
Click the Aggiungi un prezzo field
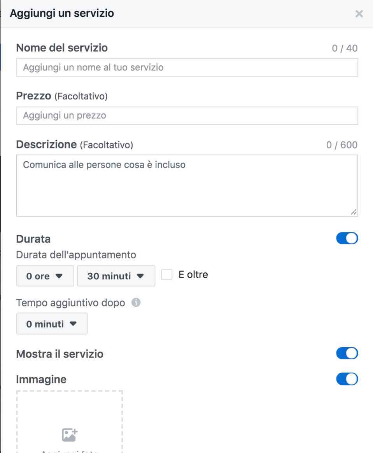[x=187, y=115]
